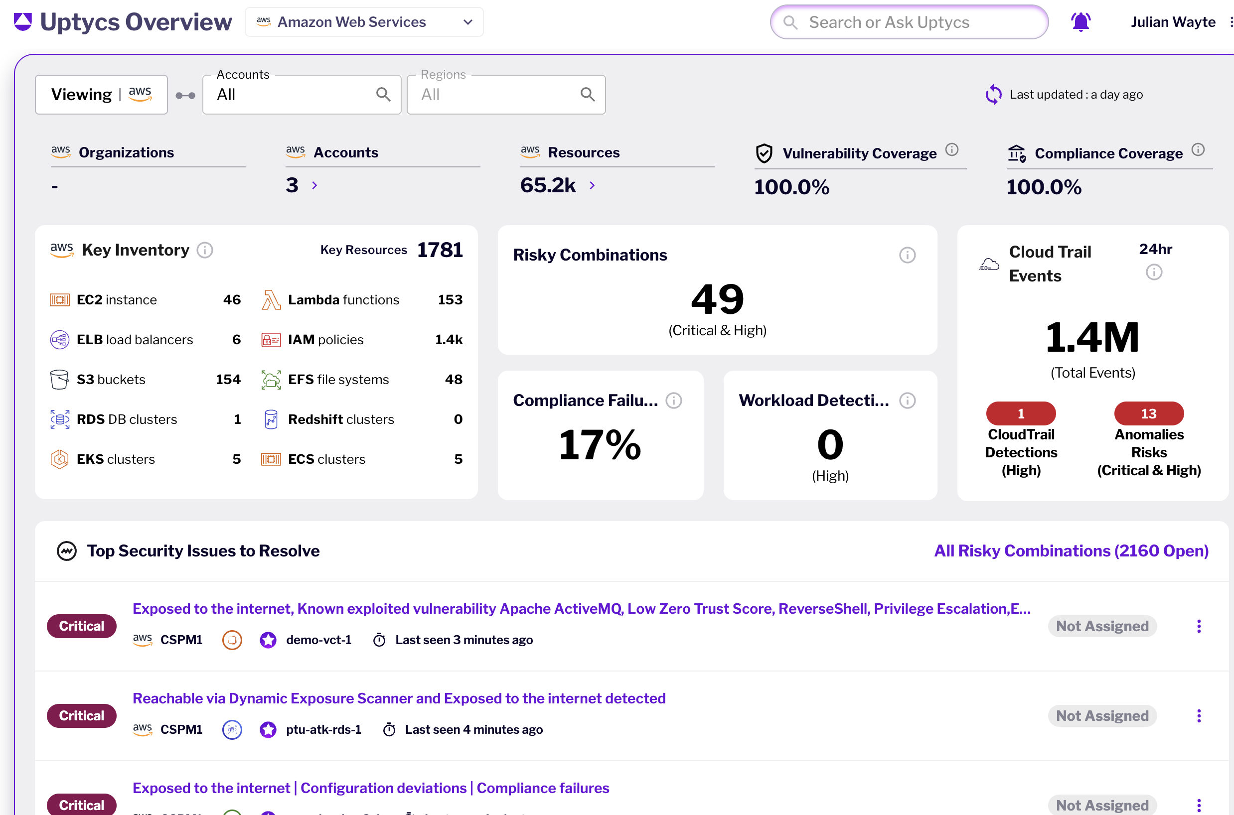This screenshot has width=1234, height=815.
Task: Click the Uptycs logo icon
Action: pos(23,22)
